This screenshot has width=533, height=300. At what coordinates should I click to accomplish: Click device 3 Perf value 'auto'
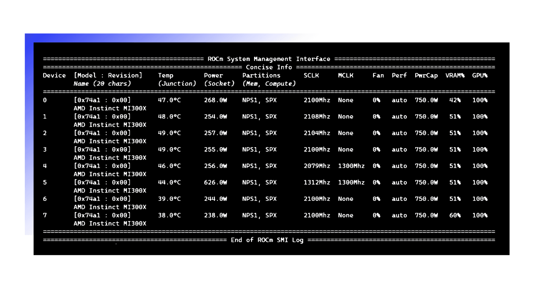pyautogui.click(x=399, y=149)
